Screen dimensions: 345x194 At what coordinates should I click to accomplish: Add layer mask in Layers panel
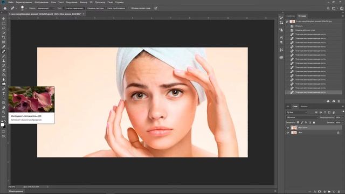[320, 192]
